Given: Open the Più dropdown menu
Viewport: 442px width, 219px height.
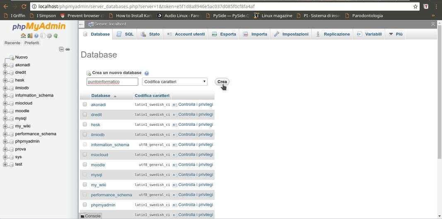Looking at the screenshot, I should pyautogui.click(x=396, y=34).
